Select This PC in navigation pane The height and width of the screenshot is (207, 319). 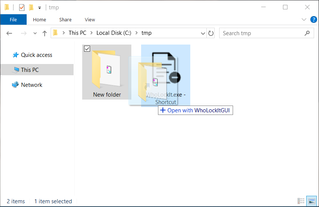click(37, 70)
